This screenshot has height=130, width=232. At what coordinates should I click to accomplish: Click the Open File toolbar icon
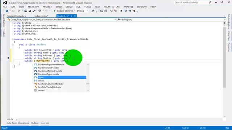(x=26, y=11)
